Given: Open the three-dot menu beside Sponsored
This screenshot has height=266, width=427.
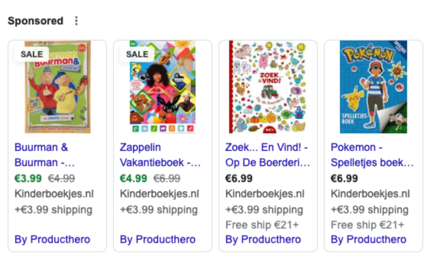Looking at the screenshot, I should coord(76,21).
